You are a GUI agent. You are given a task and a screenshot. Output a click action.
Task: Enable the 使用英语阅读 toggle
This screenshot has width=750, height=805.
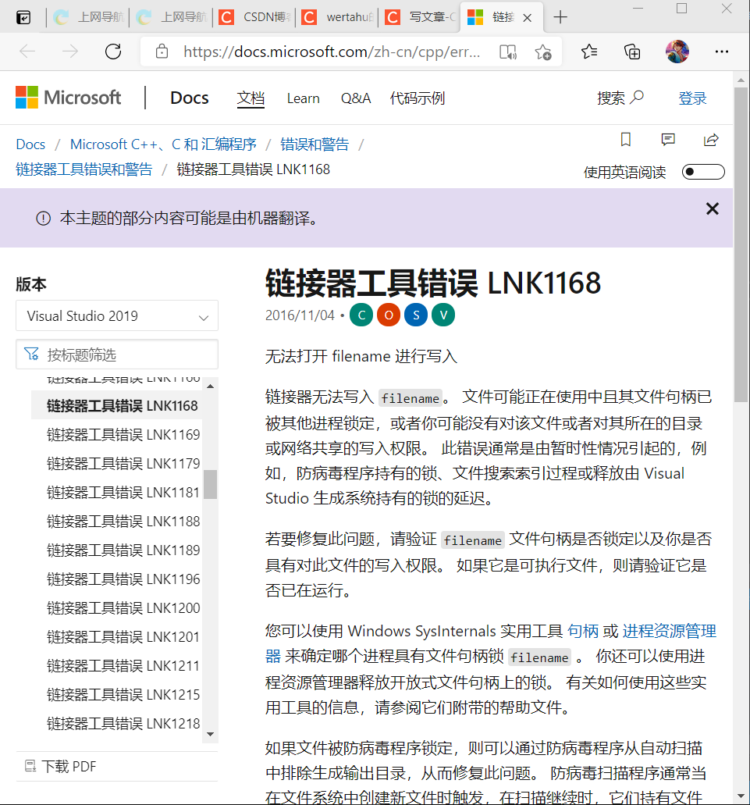702,171
